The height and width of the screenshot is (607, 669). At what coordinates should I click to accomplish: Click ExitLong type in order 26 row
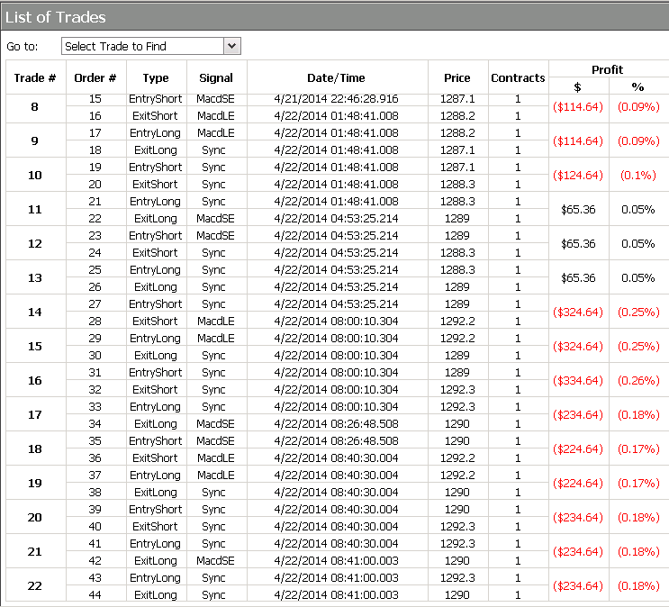coord(156,287)
